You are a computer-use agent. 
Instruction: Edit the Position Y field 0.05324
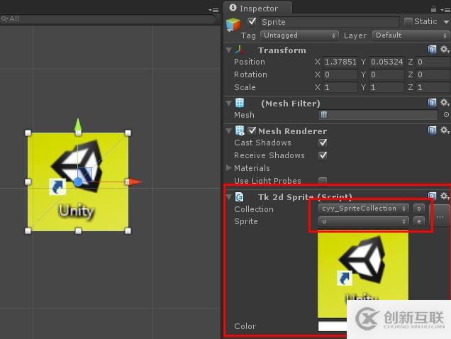(x=386, y=62)
